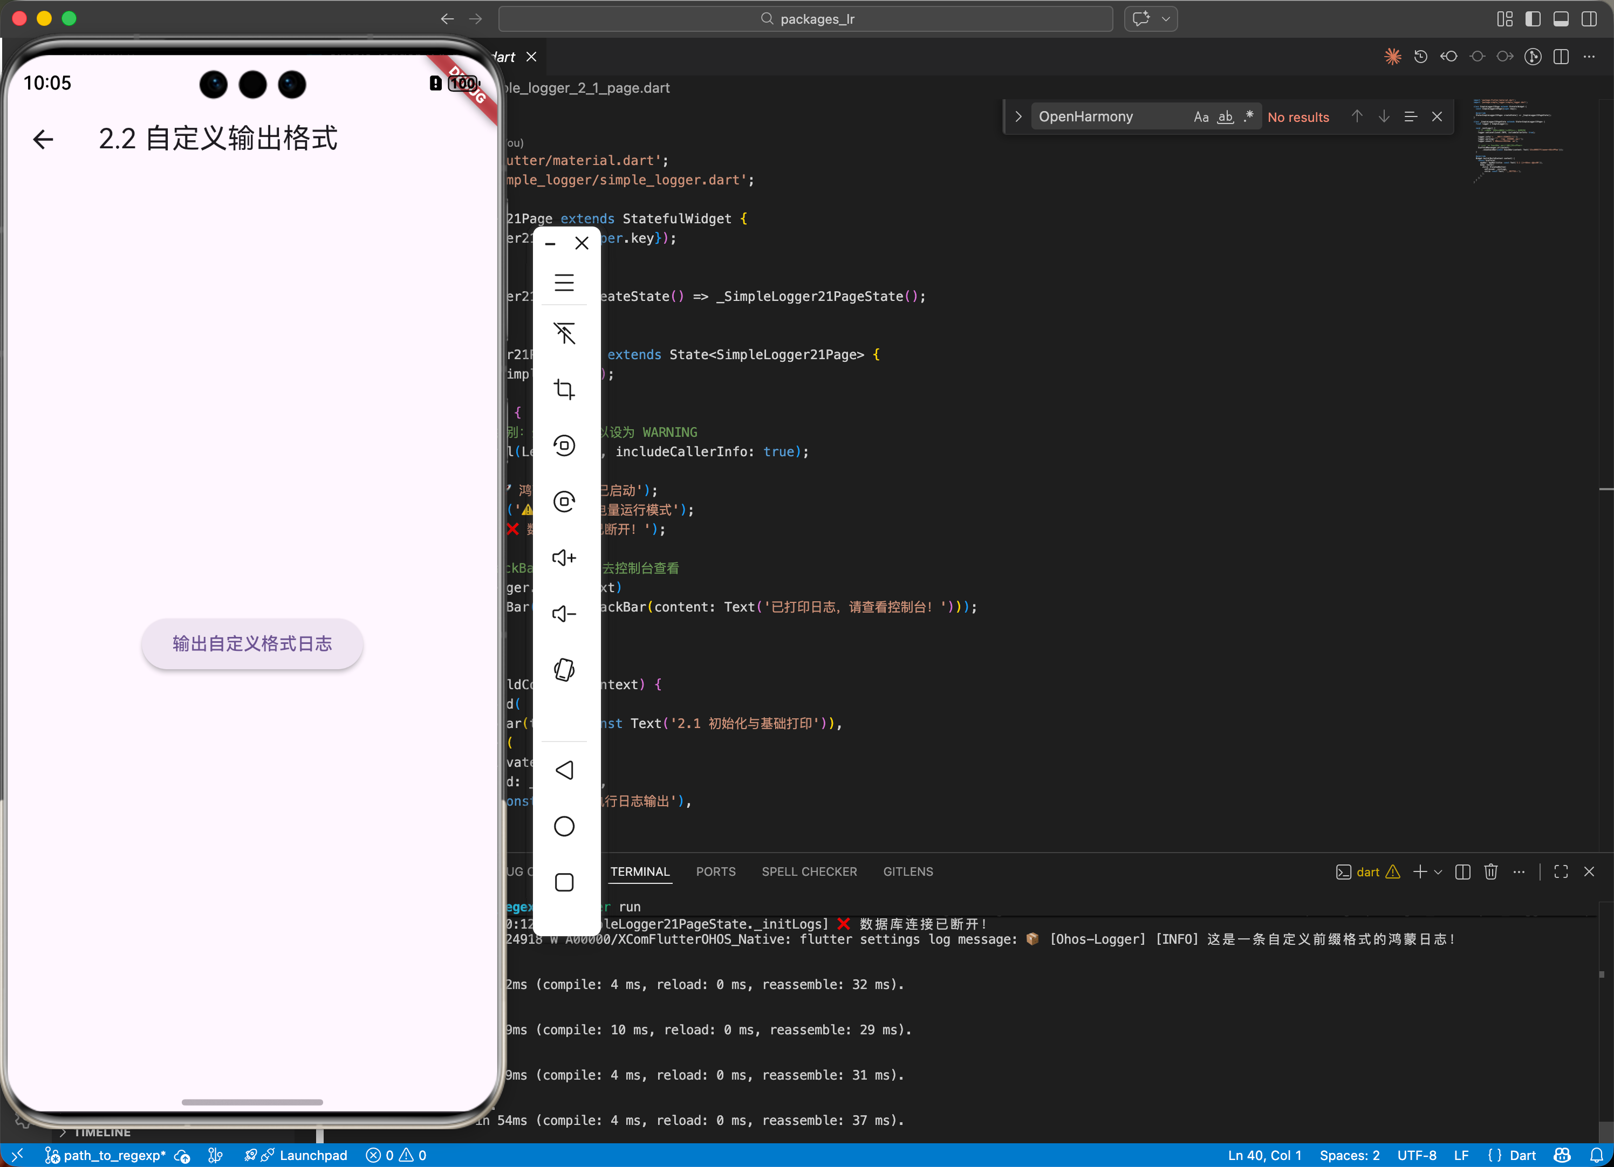Screen dimensions: 1614x1167
Task: Toggle Match Whole Word option
Action: click(x=1225, y=116)
